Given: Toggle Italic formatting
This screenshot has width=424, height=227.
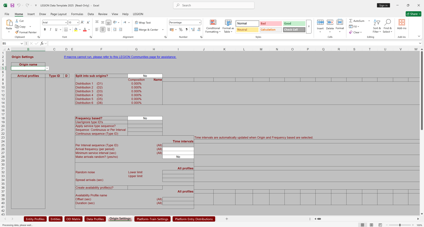Looking at the screenshot, I should point(51,30).
